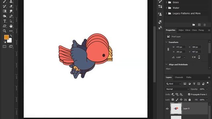Open the white background color picker
The height and width of the screenshot is (119, 212).
10,41
